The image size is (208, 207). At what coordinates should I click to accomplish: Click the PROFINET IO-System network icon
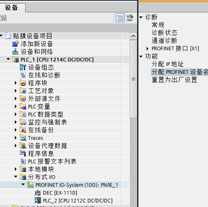[31, 185]
